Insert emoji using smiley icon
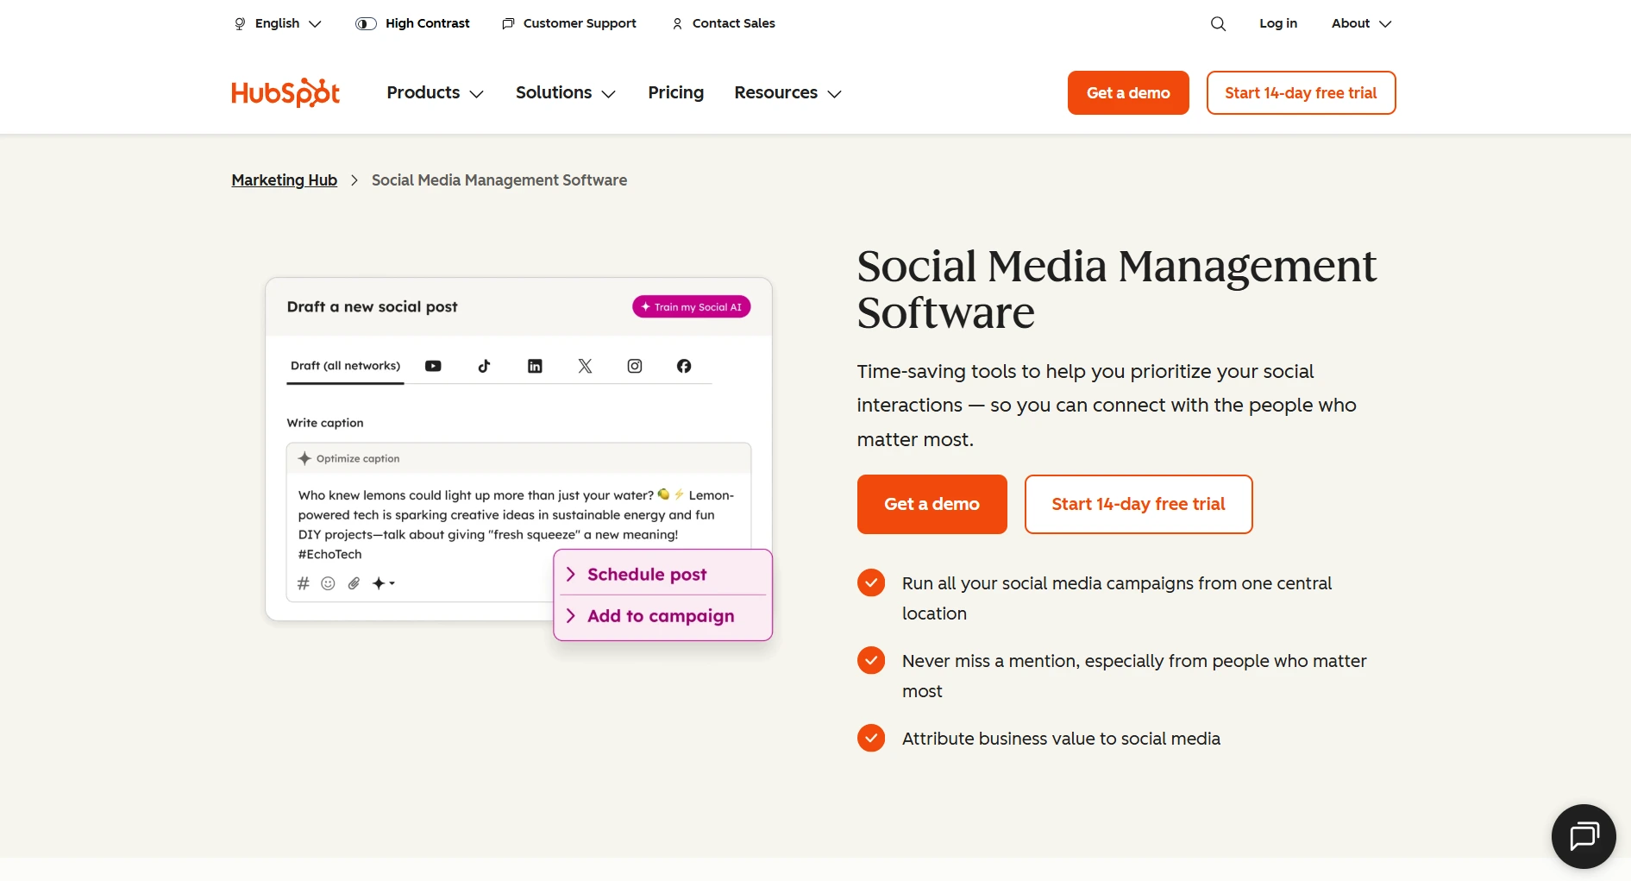 click(x=328, y=583)
